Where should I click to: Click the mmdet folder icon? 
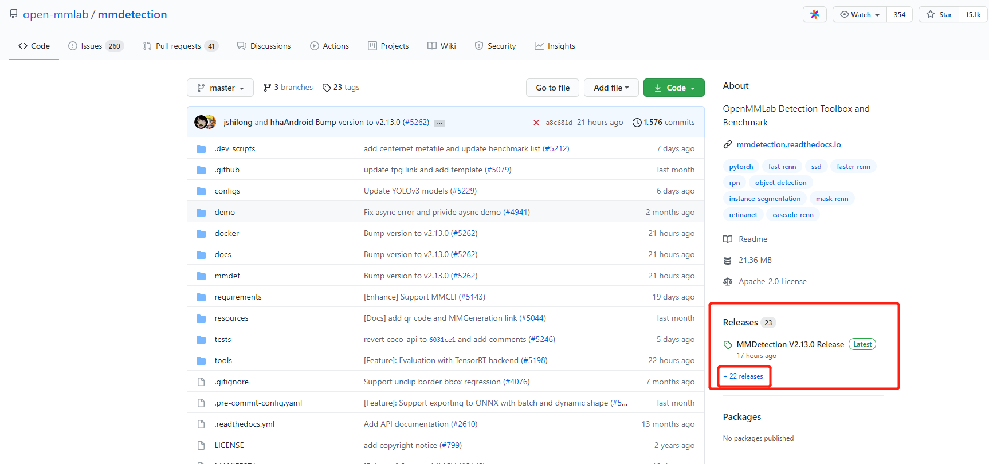(x=201, y=276)
